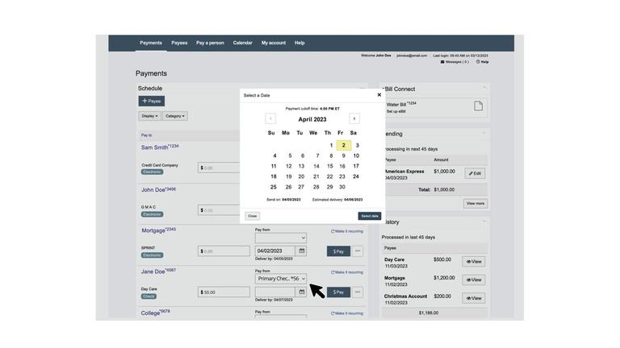
Task: Open Help in the navigation bar
Action: [300, 43]
